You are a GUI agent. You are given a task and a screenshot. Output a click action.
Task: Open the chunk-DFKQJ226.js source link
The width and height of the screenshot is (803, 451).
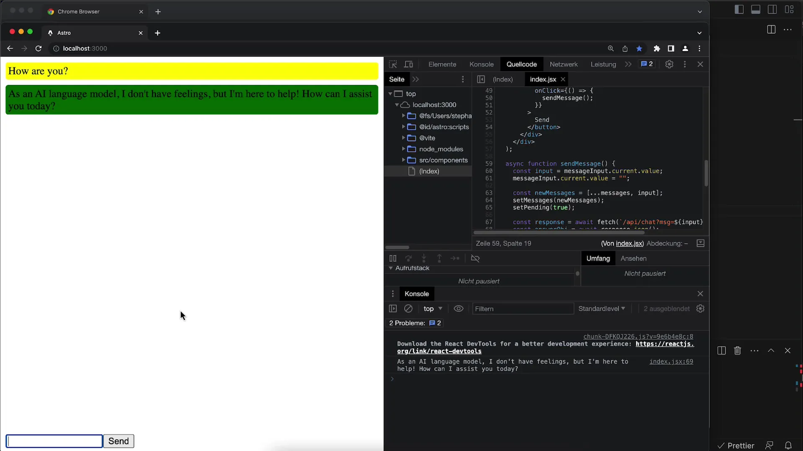[x=638, y=337]
